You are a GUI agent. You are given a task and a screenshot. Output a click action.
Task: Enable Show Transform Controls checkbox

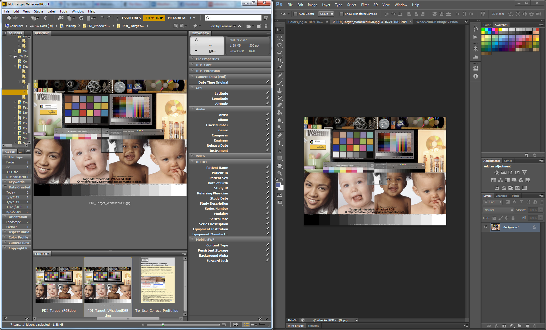(342, 14)
